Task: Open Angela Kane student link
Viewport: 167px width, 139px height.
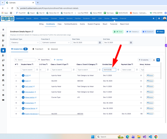Action: click(x=29, y=103)
